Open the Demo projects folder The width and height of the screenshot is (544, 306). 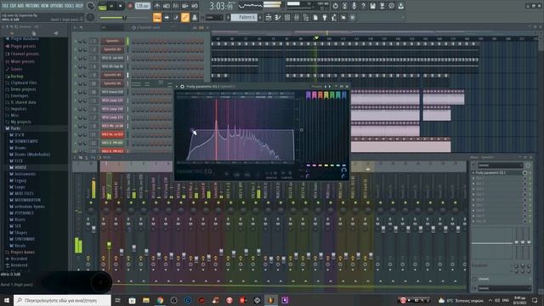click(x=23, y=89)
